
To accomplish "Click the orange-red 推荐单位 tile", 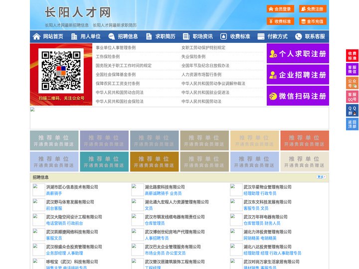I will click(x=305, y=140).
